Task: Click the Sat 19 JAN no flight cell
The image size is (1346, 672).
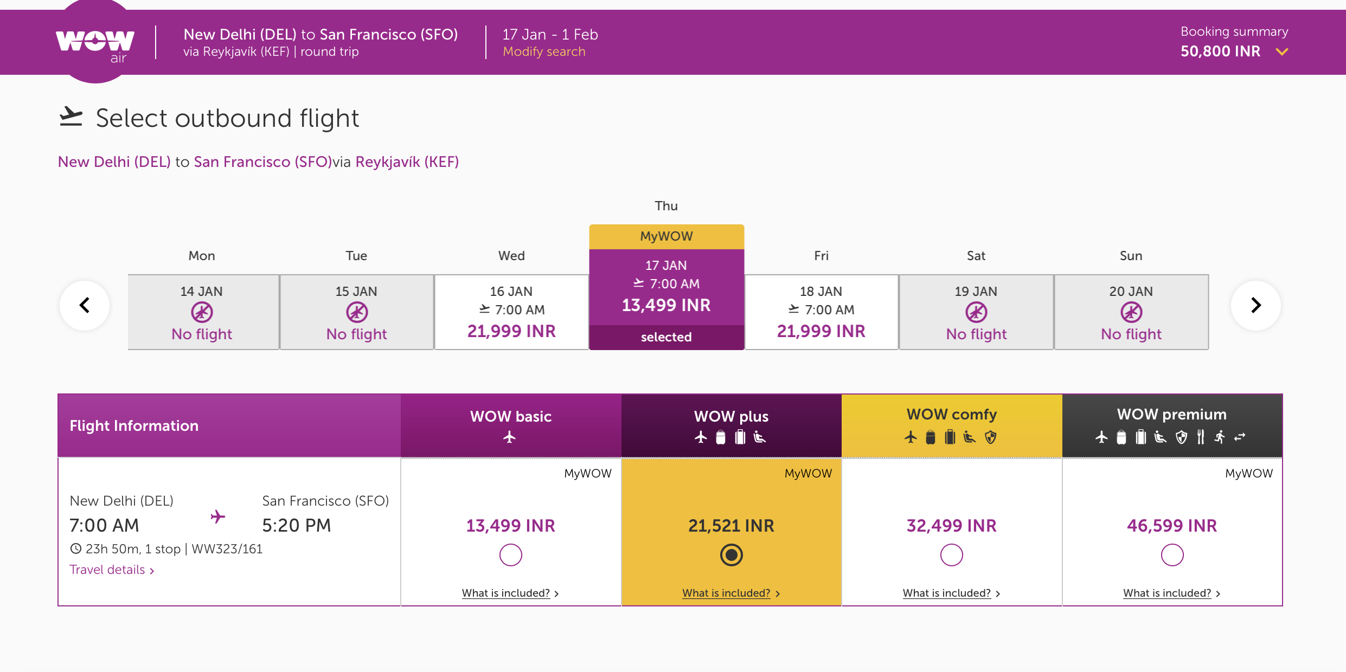Action: pyautogui.click(x=976, y=312)
